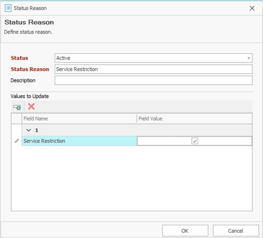Image resolution: width=263 pixels, height=238 pixels.
Task: Click into the empty Description field
Action: tap(153, 80)
